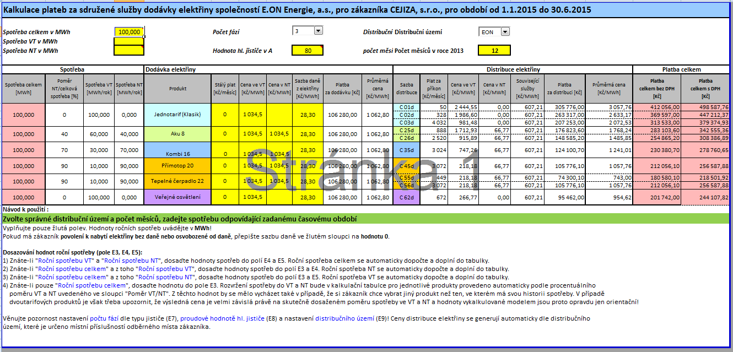733x352 pixels.
Task: Select the distribution payment 305 776,00
Action: tap(565, 107)
